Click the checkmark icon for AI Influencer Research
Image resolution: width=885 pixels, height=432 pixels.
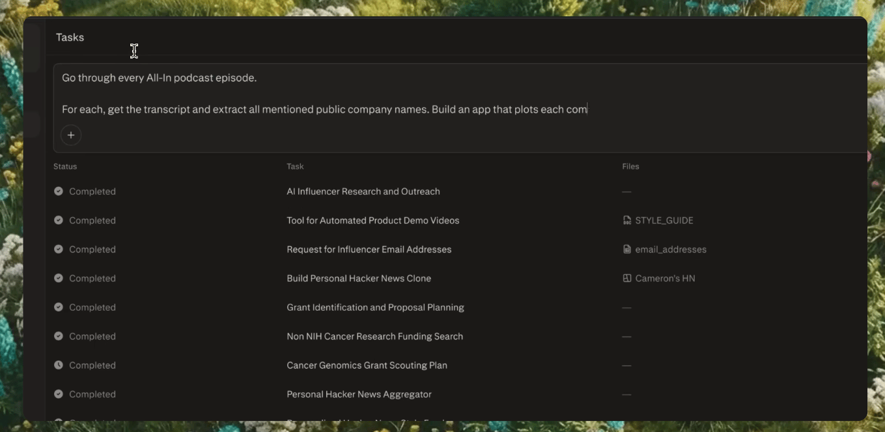(59, 192)
